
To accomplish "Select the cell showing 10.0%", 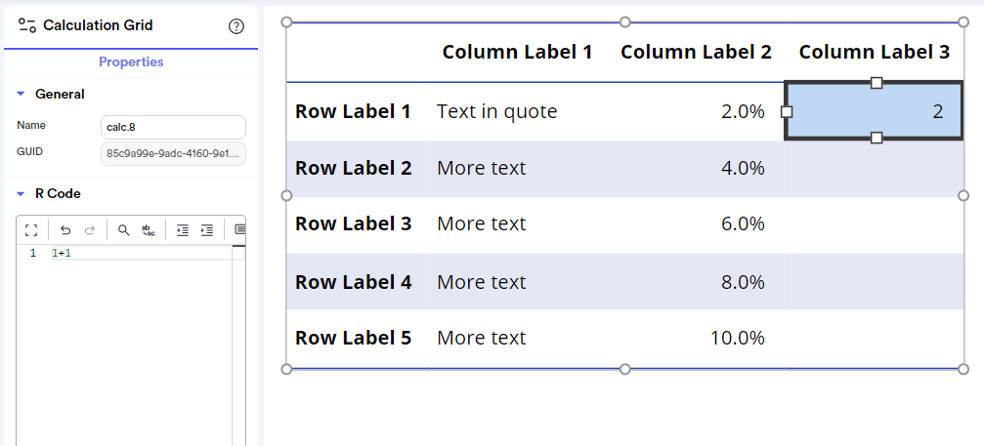I will (x=738, y=339).
